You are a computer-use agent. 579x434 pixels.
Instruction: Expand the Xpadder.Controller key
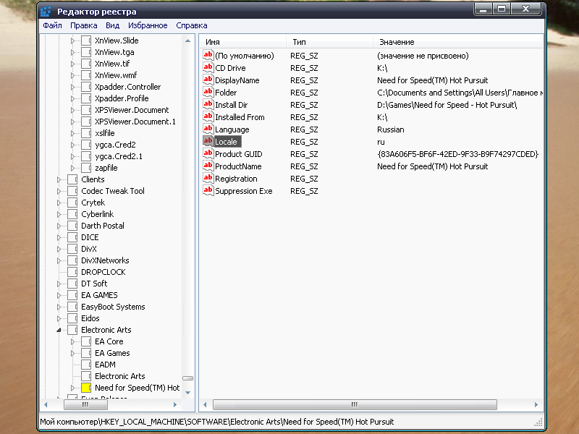72,87
